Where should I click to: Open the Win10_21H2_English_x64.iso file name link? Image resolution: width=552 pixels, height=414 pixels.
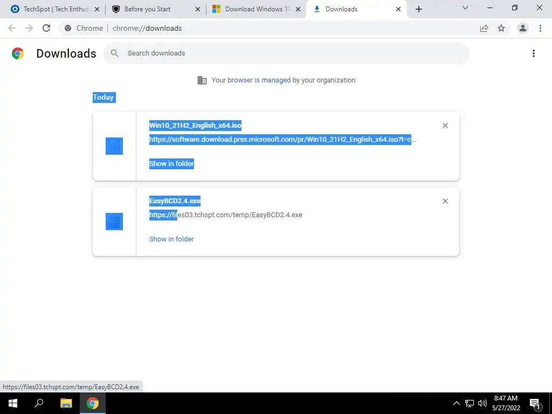195,125
